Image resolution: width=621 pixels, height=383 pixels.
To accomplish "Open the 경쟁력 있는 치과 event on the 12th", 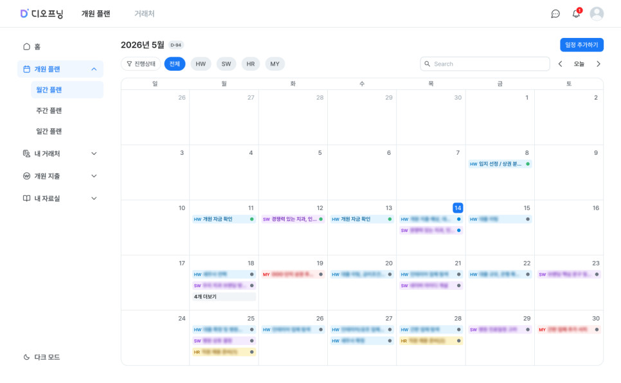I will coord(293,219).
